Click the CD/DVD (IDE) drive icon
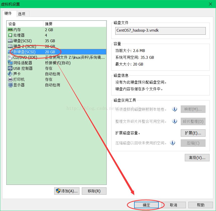The width and height of the screenshot is (216, 211). (x=10, y=58)
